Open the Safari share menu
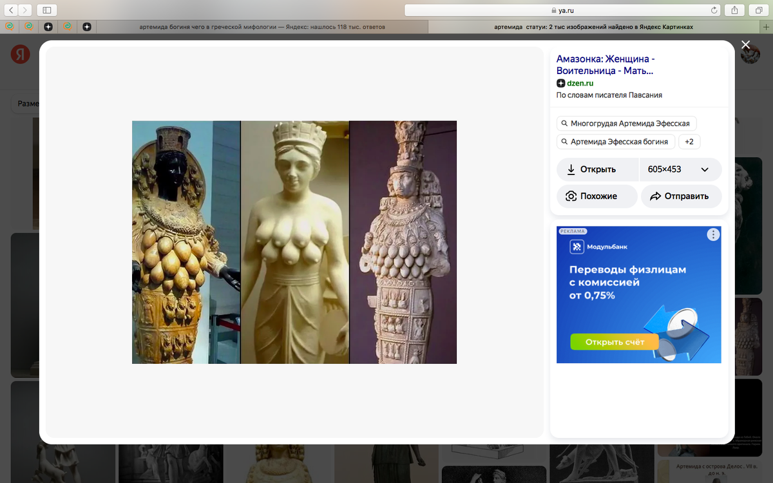 coord(734,10)
